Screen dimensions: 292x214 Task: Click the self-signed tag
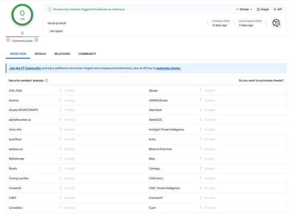[56, 31]
